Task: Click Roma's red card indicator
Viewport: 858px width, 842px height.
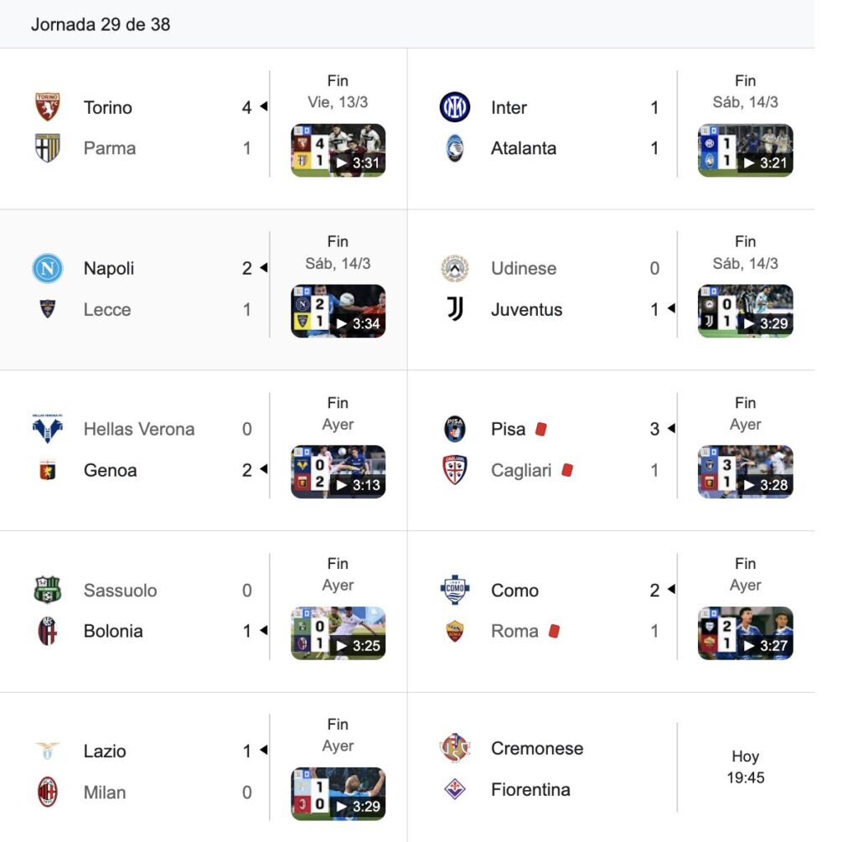Action: (554, 631)
